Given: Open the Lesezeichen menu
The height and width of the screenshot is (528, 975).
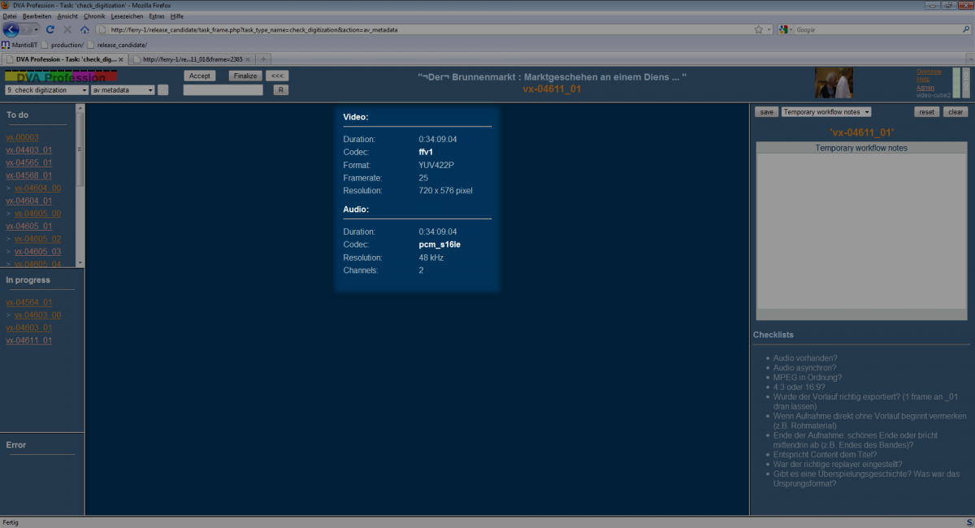Looking at the screenshot, I should point(125,16).
